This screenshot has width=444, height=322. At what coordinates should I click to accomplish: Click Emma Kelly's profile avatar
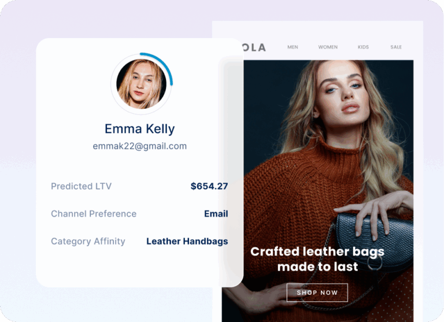[141, 84]
